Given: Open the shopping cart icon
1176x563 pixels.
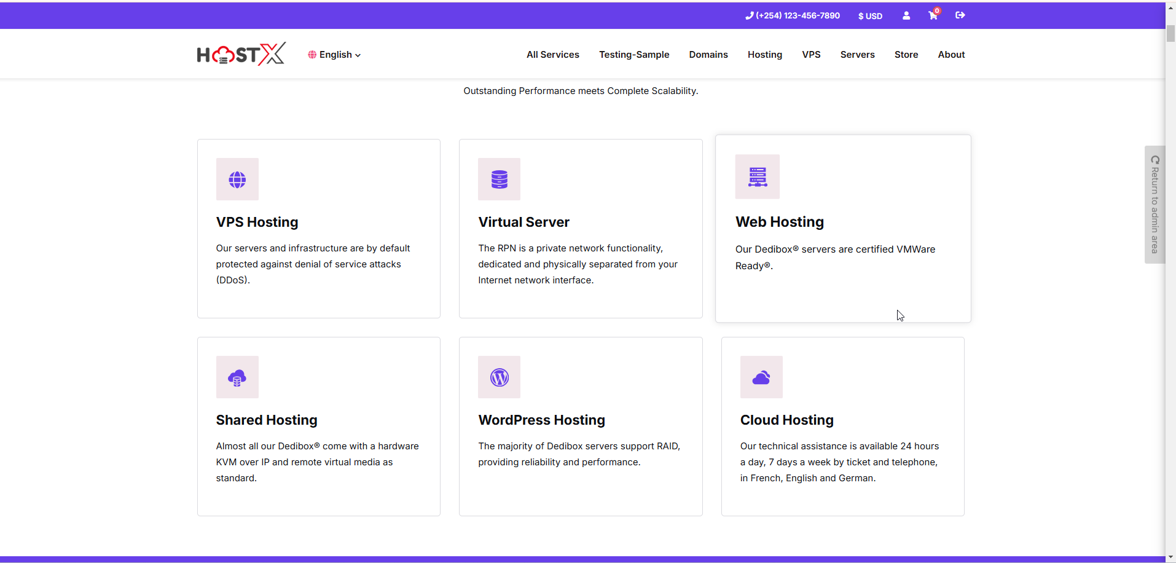Looking at the screenshot, I should [x=933, y=16].
